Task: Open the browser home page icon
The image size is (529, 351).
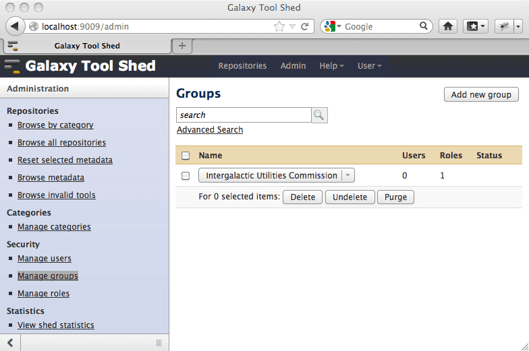Action: tap(447, 26)
